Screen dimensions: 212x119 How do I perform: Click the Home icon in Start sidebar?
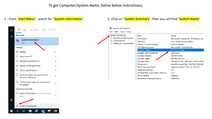[11, 36]
